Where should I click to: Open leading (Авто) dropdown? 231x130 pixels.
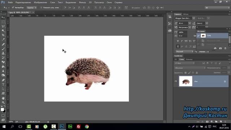pyautogui.click(x=207, y=23)
